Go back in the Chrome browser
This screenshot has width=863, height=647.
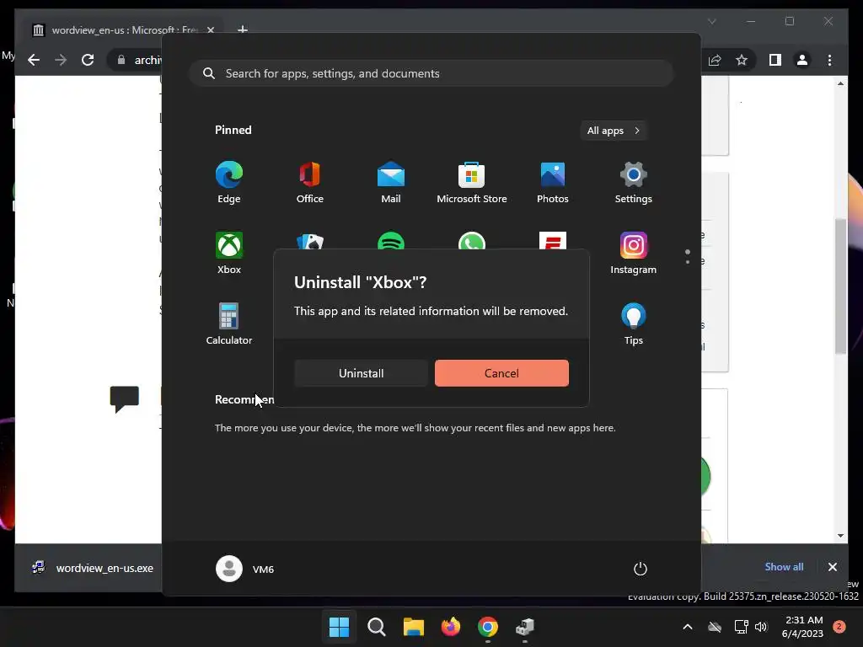click(34, 60)
